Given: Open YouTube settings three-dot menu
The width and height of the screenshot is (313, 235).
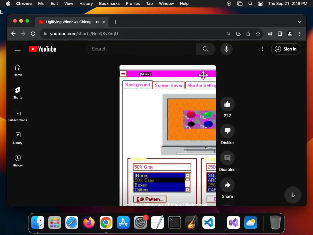Looking at the screenshot, I should point(263,49).
